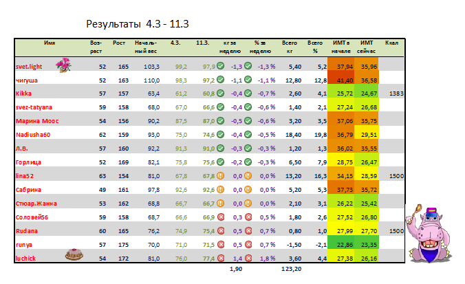Click the height value 175 in runya row
Image resolution: width=465 pixels, height=284 pixels.
pyautogui.click(x=123, y=245)
